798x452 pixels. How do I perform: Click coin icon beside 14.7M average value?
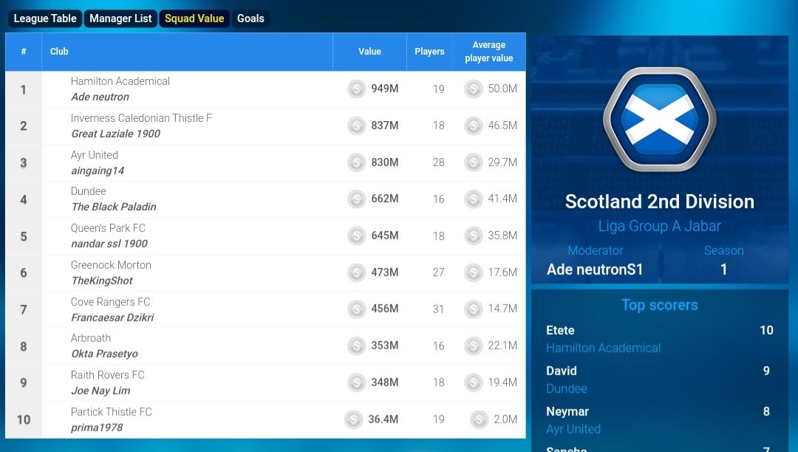coord(474,309)
